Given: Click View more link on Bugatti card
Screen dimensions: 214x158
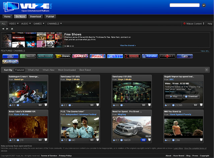Looking at the screenshot, I should [x=170, y=92].
